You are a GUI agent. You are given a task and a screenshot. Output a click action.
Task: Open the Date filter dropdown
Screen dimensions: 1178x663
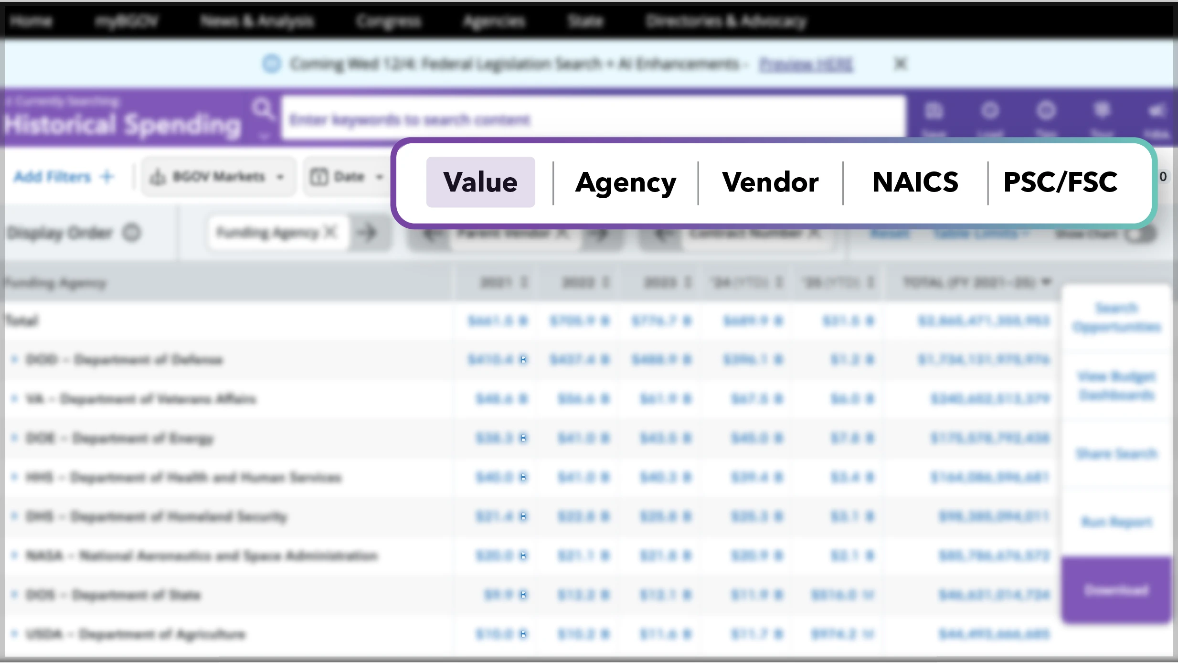click(x=380, y=177)
